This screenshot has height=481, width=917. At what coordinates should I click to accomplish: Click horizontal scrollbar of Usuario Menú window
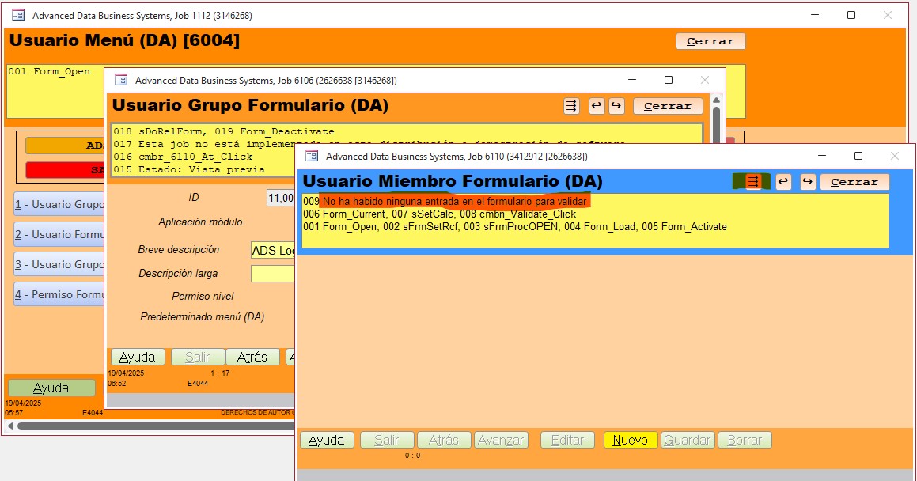tap(156, 426)
